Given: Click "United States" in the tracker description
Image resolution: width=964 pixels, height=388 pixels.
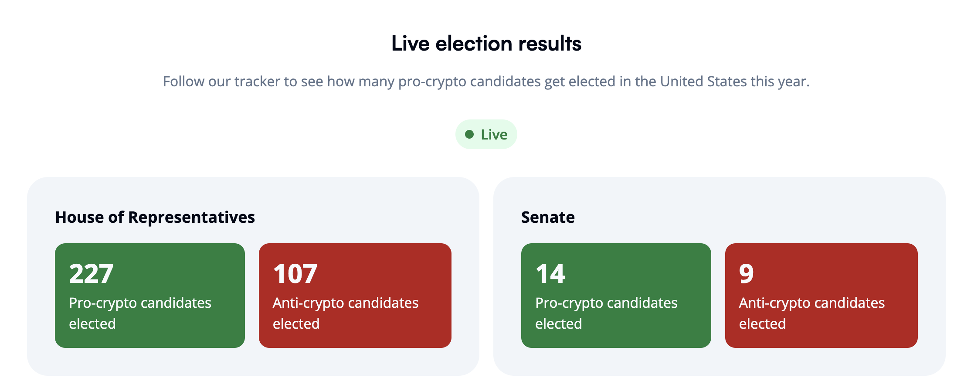Looking at the screenshot, I should pos(703,82).
